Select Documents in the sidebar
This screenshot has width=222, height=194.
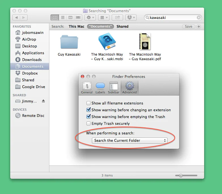tap(29, 66)
